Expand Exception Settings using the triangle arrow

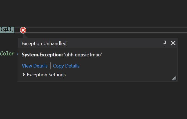(x=24, y=75)
